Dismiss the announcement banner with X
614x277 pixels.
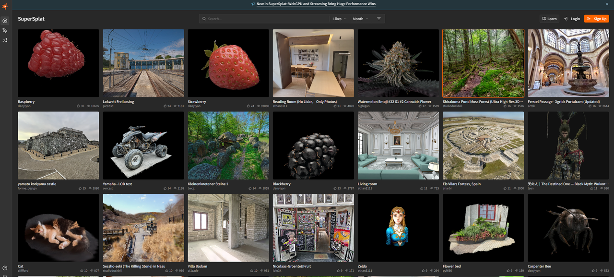point(607,4)
